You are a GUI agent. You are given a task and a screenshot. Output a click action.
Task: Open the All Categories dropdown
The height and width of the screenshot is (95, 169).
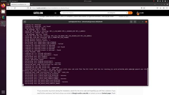pyautogui.click(x=117, y=13)
